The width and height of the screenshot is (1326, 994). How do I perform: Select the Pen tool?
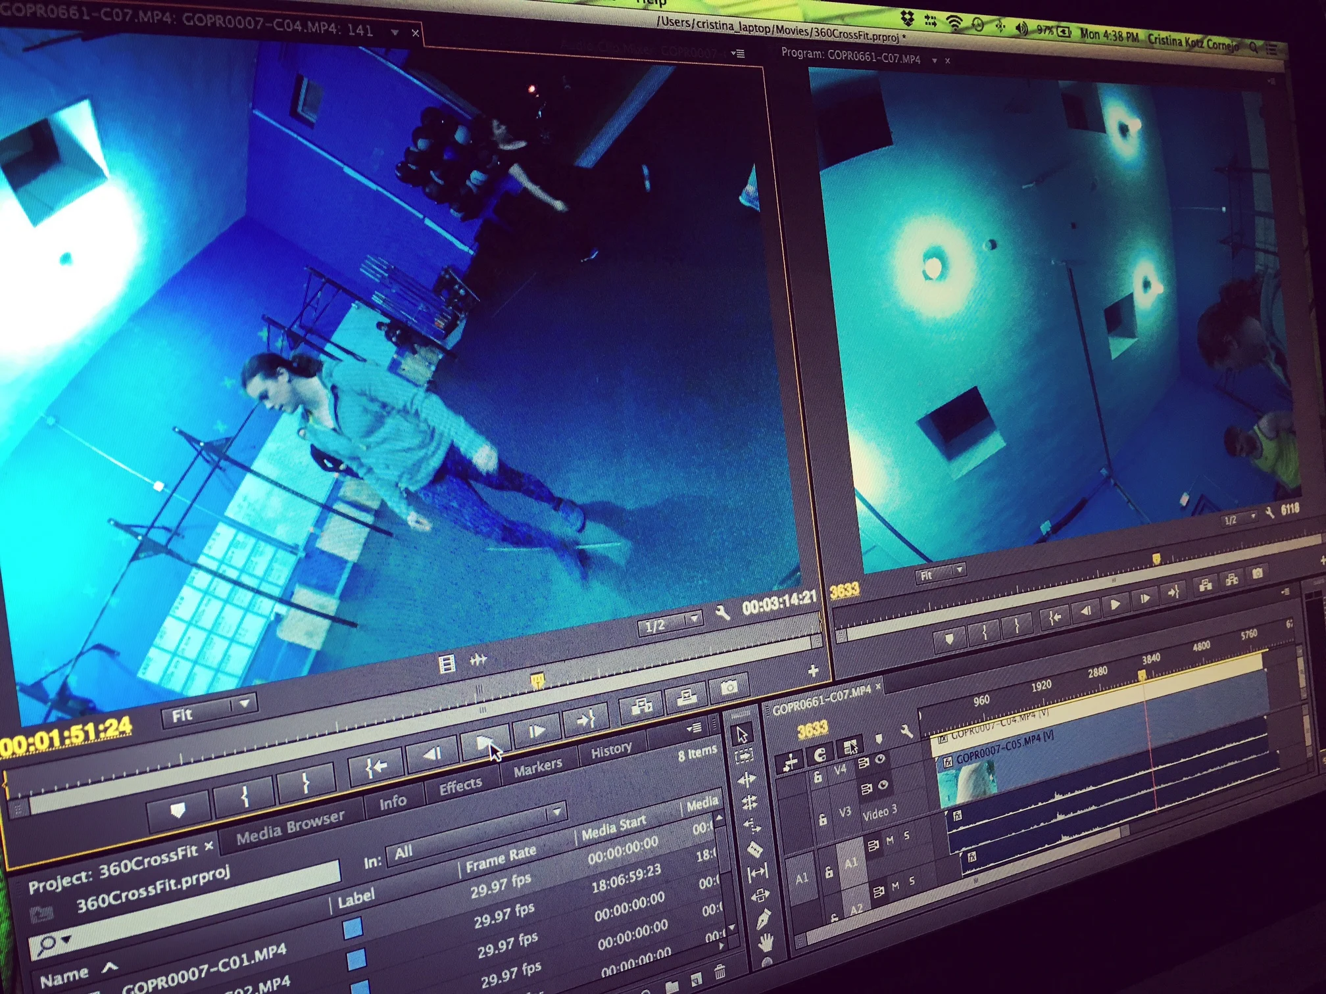coord(762,919)
